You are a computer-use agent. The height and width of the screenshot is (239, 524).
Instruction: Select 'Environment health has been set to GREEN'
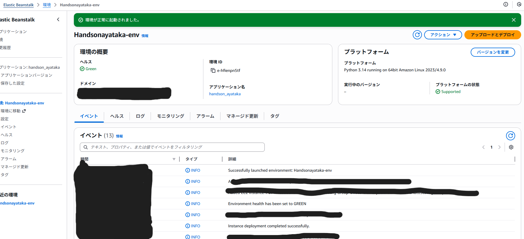coord(267,204)
